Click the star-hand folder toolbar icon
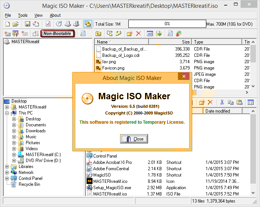The height and width of the screenshot is (207, 260). pos(118,33)
